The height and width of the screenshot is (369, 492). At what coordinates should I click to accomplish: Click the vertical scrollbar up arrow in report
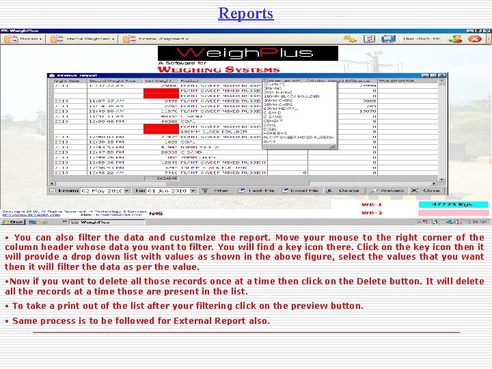coord(442,81)
